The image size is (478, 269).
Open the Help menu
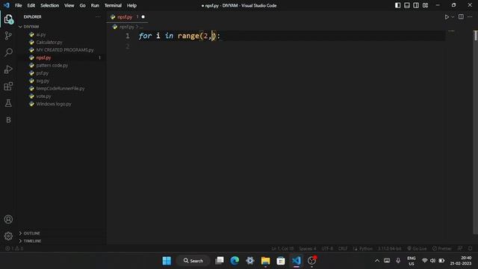point(131,5)
